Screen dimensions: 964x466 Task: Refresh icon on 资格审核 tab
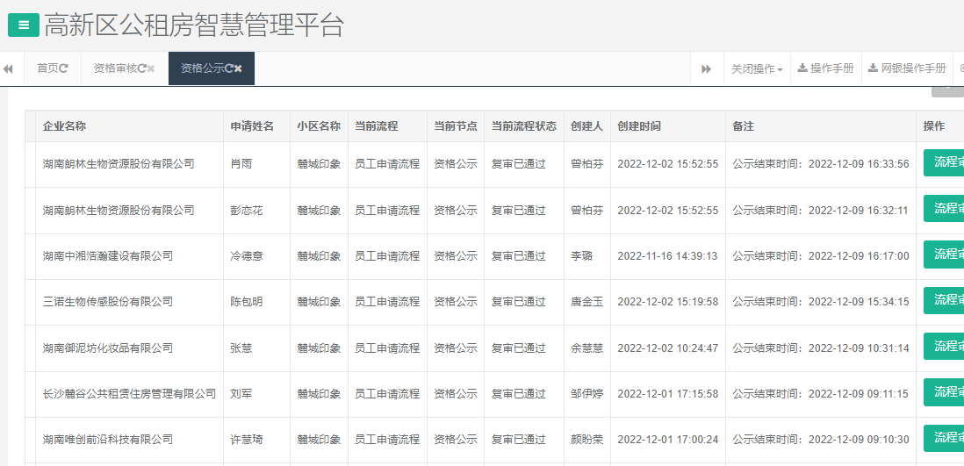tap(141, 68)
